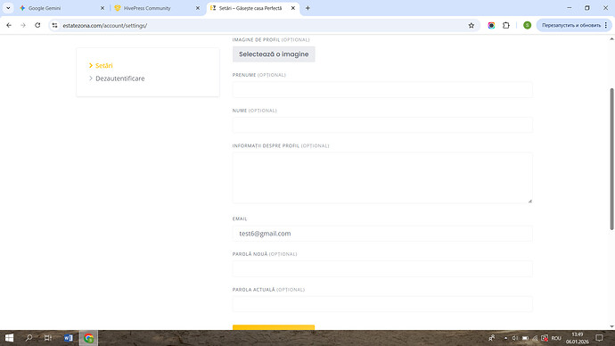Screen dimensions: 615x346
Task: Open a new browser tab
Action: click(x=307, y=8)
